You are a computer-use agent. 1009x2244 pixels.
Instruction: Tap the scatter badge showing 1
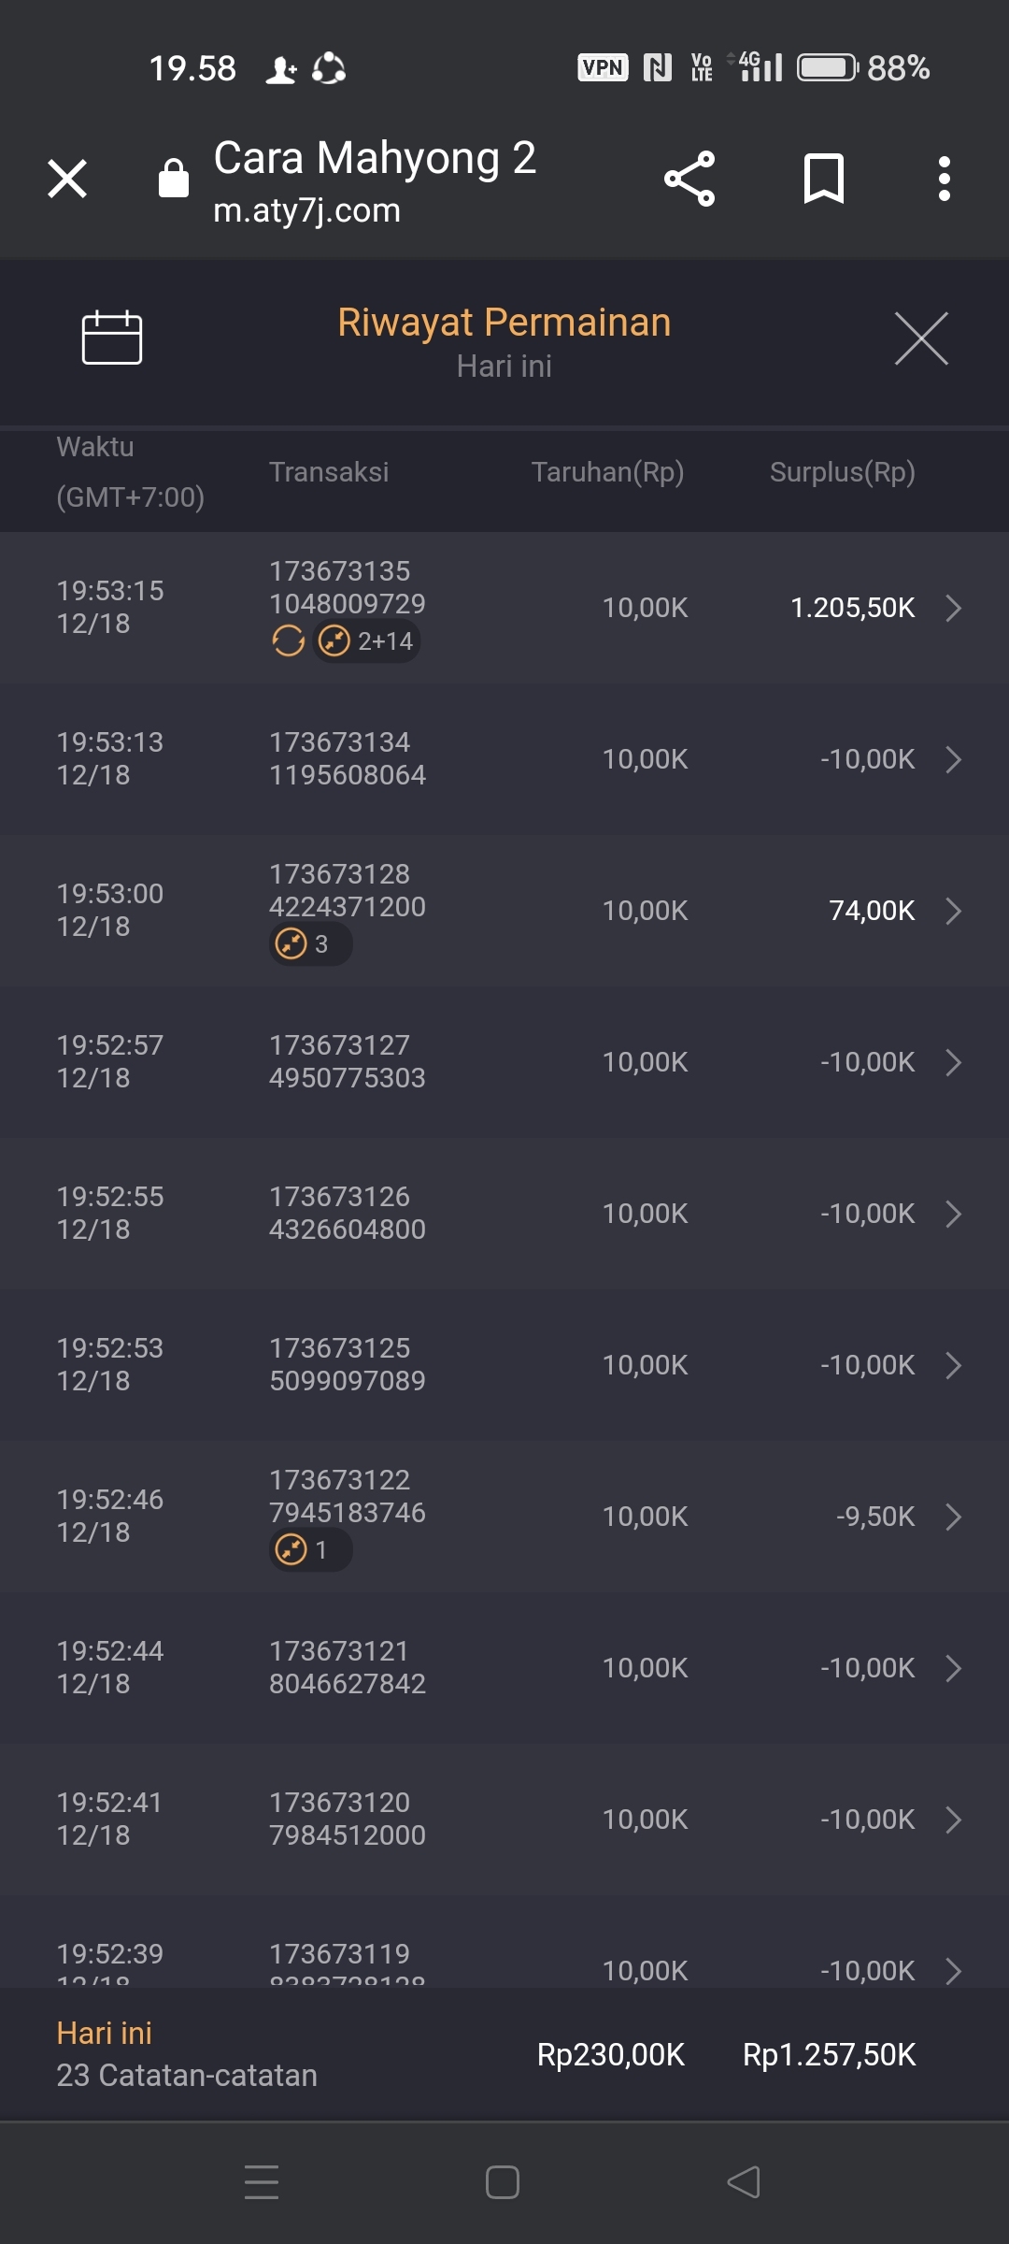310,1550
